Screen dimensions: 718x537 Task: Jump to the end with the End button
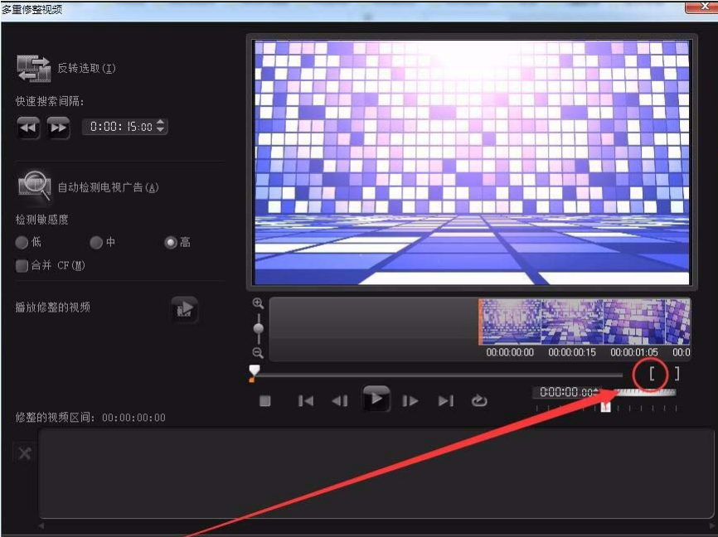pos(445,401)
